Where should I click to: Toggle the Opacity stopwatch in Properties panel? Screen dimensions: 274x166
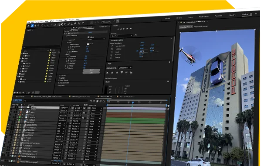click(x=111, y=57)
